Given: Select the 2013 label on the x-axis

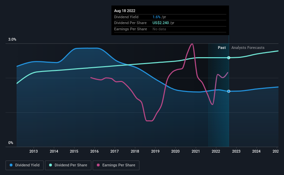Looking at the screenshot, I should point(34,151).
